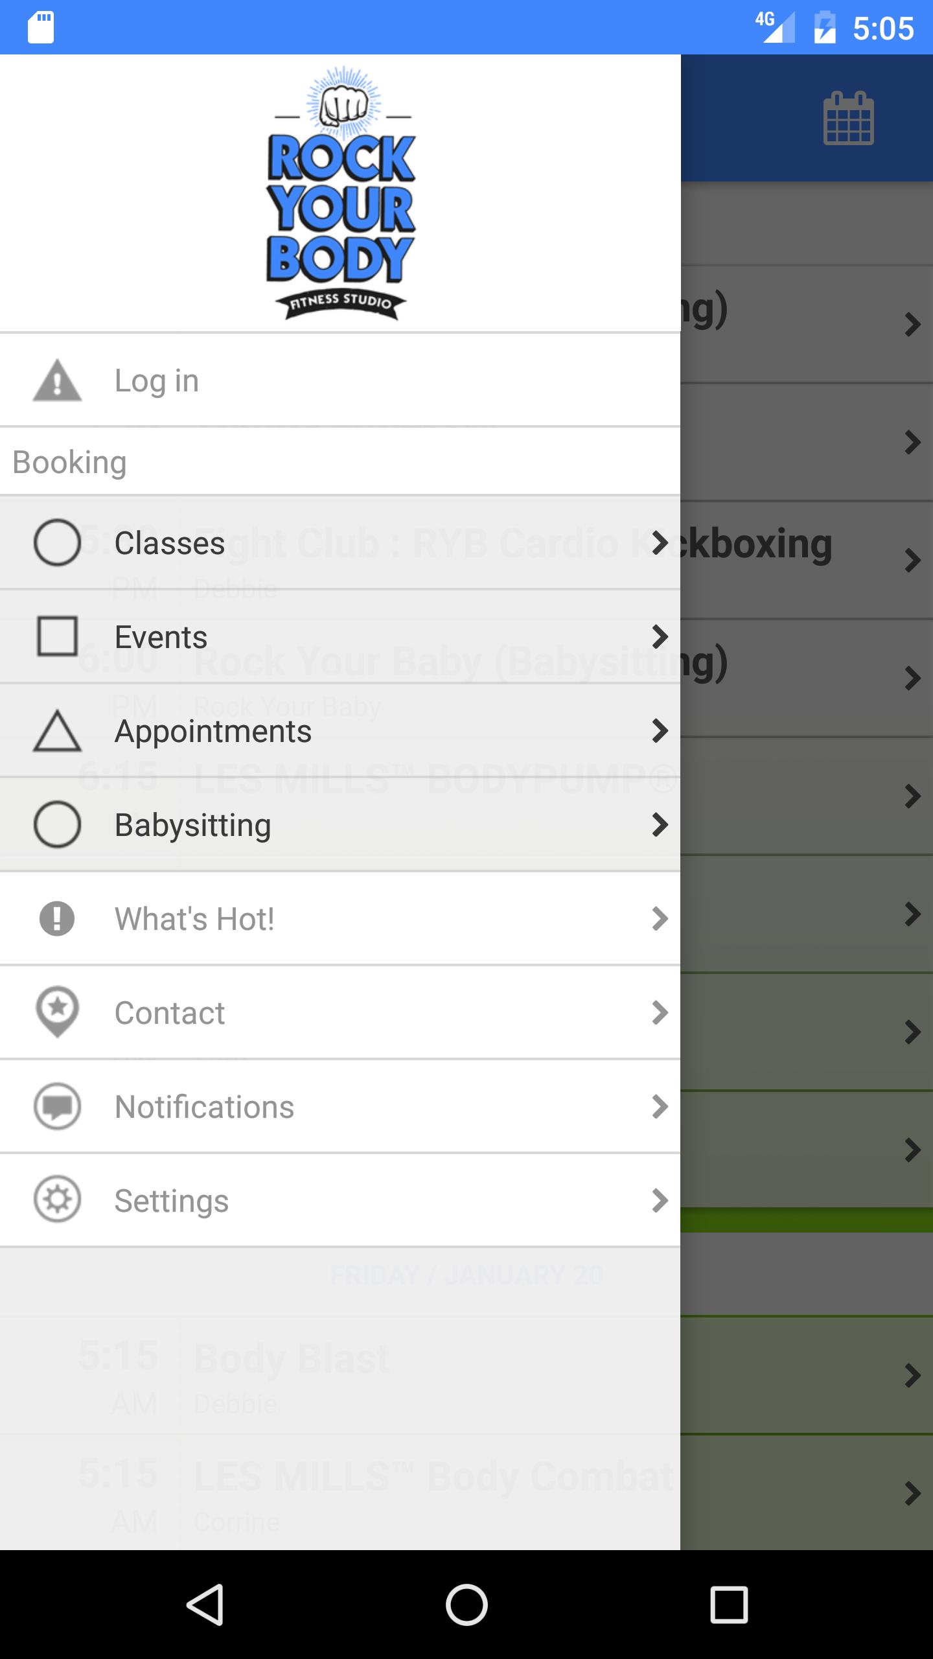933x1659 pixels.
Task: Tap the calendar icon in header
Action: 848,119
